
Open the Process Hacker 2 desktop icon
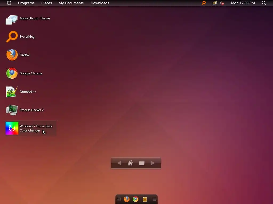click(x=12, y=110)
